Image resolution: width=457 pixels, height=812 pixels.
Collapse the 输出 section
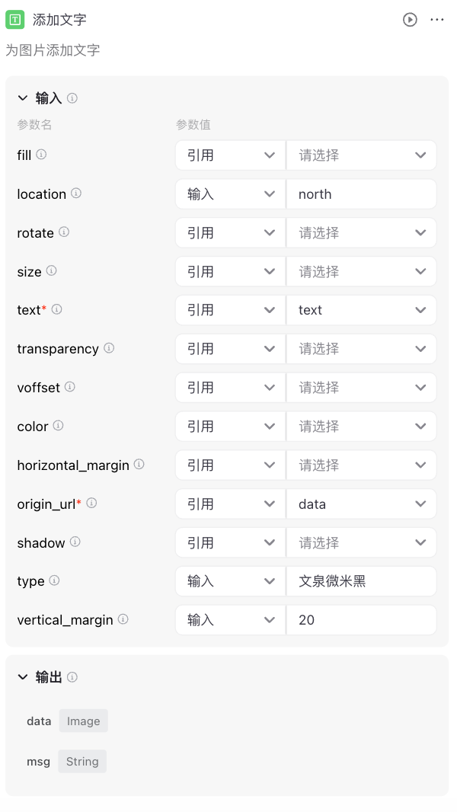[23, 676]
